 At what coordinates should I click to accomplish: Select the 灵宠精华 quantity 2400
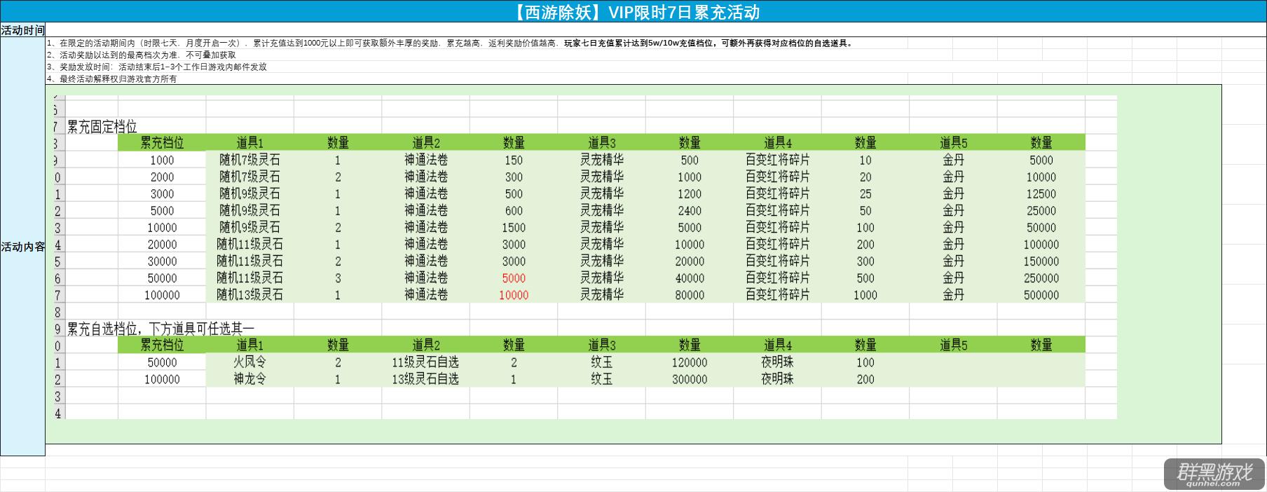[x=690, y=210]
